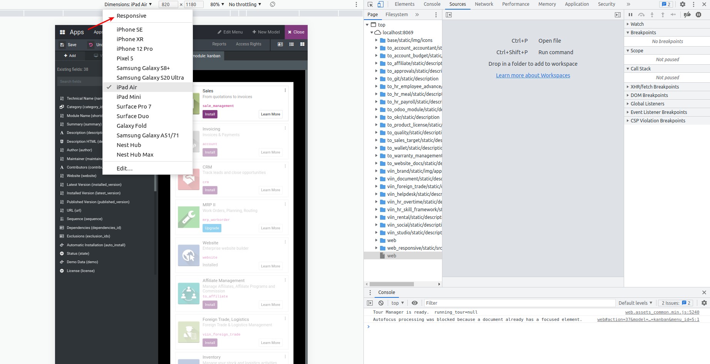
Task: Open the Default levels dropdown
Action: coord(635,303)
